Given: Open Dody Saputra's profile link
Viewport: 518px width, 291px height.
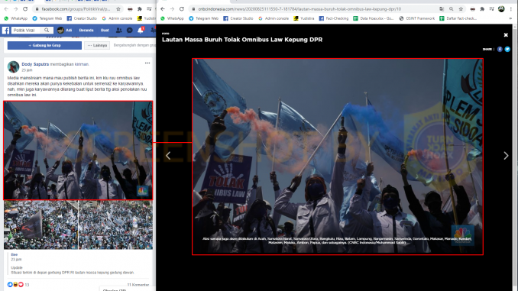Looking at the screenshot, I should [35, 64].
